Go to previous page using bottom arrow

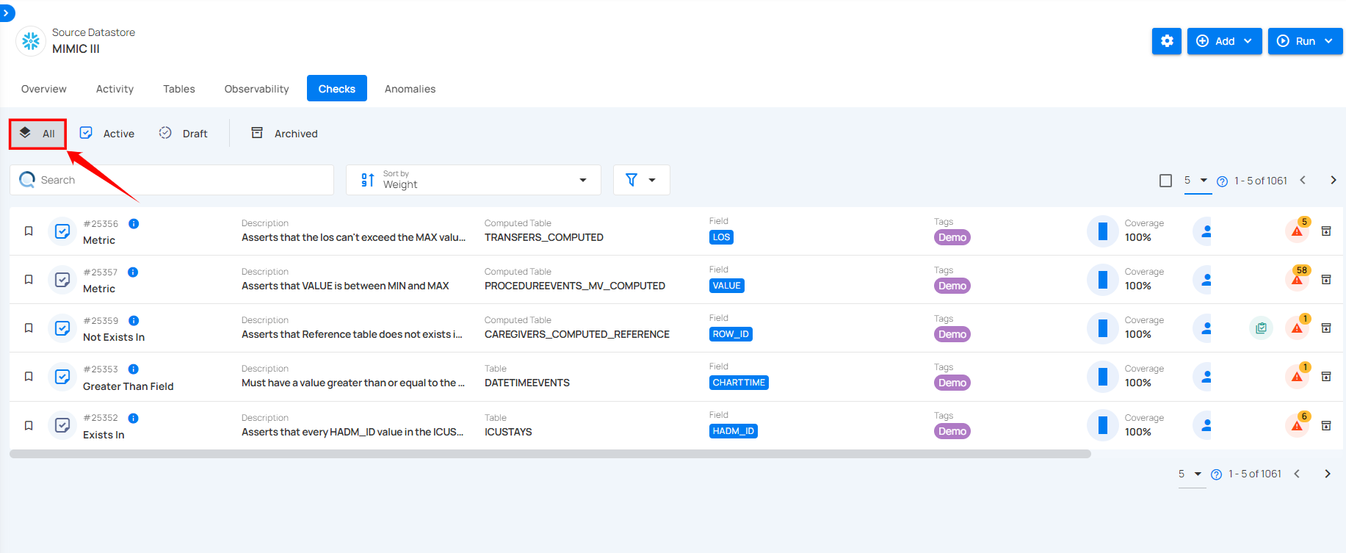(x=1297, y=474)
